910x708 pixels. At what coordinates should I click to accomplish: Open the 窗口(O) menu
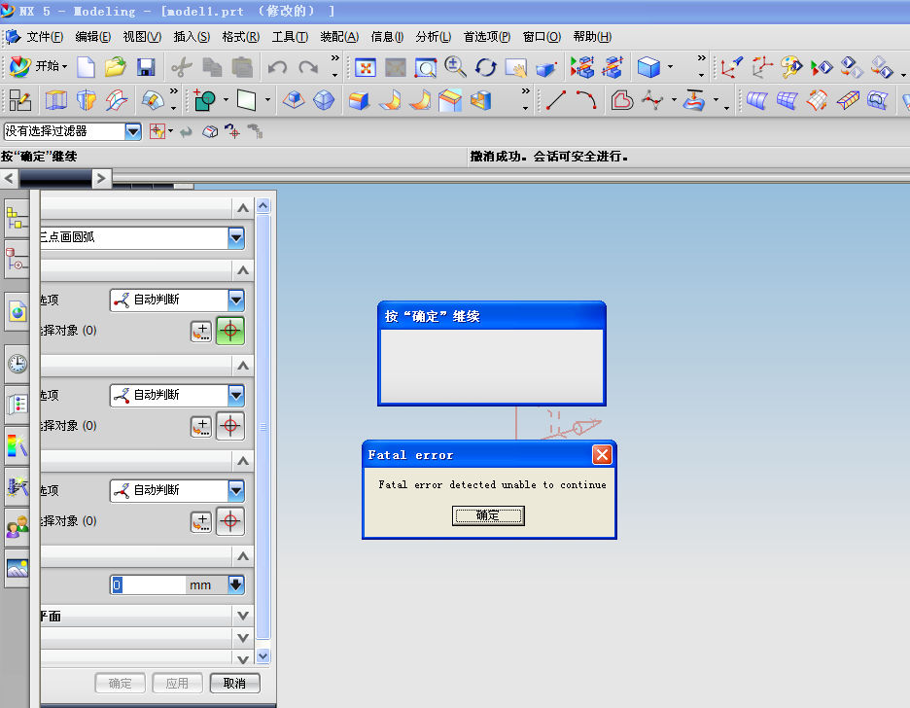(542, 37)
